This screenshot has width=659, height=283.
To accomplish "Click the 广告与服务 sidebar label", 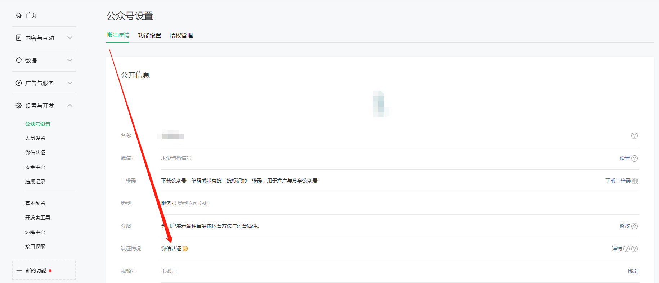I will click(x=40, y=83).
